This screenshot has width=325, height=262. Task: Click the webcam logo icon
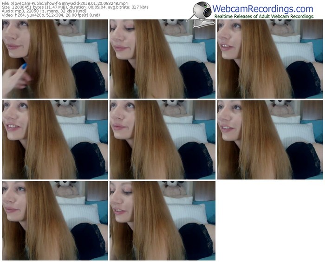tap(199, 11)
